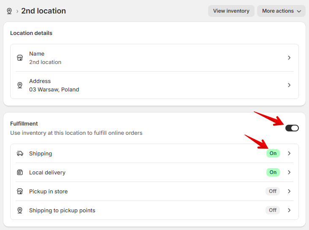The image size is (309, 230).
Task: Expand the Name row chevron
Action: coord(289,58)
